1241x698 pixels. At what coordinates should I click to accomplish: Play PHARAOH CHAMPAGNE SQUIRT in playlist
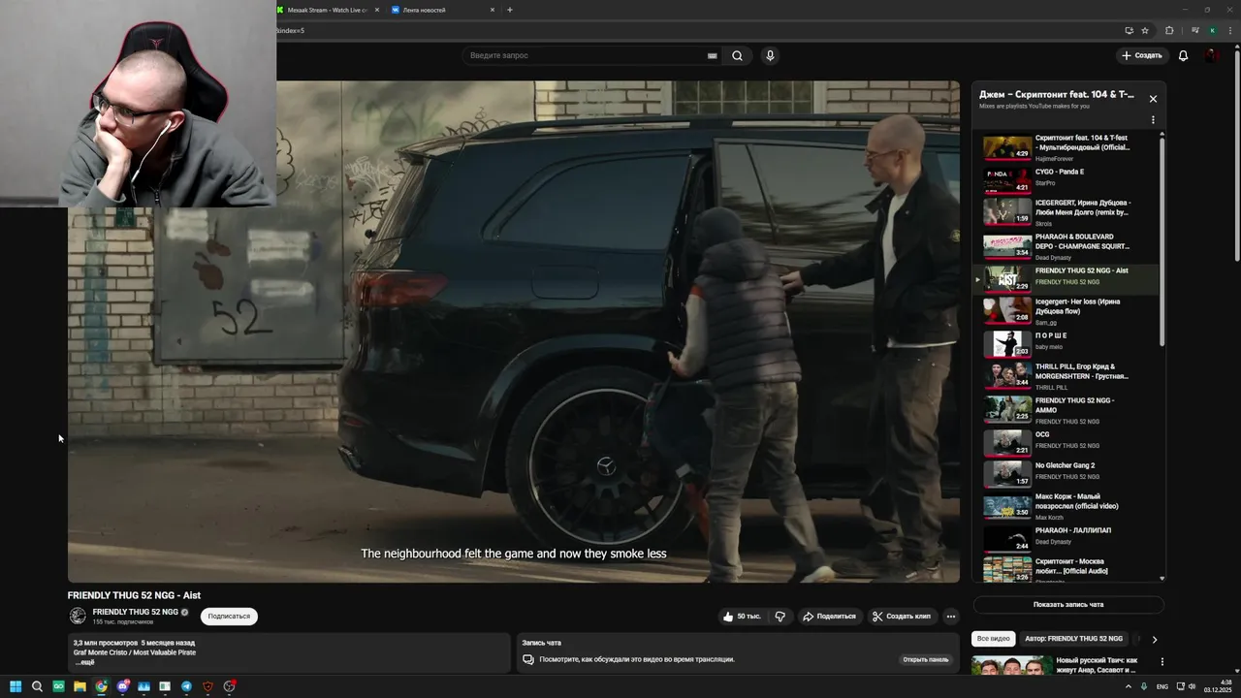tap(1066, 246)
